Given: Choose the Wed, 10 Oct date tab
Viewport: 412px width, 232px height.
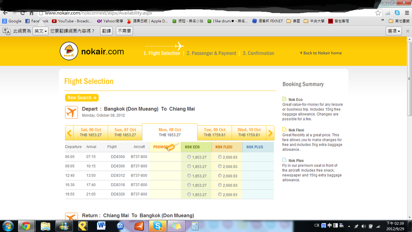Looking at the screenshot, I should click(249, 132).
